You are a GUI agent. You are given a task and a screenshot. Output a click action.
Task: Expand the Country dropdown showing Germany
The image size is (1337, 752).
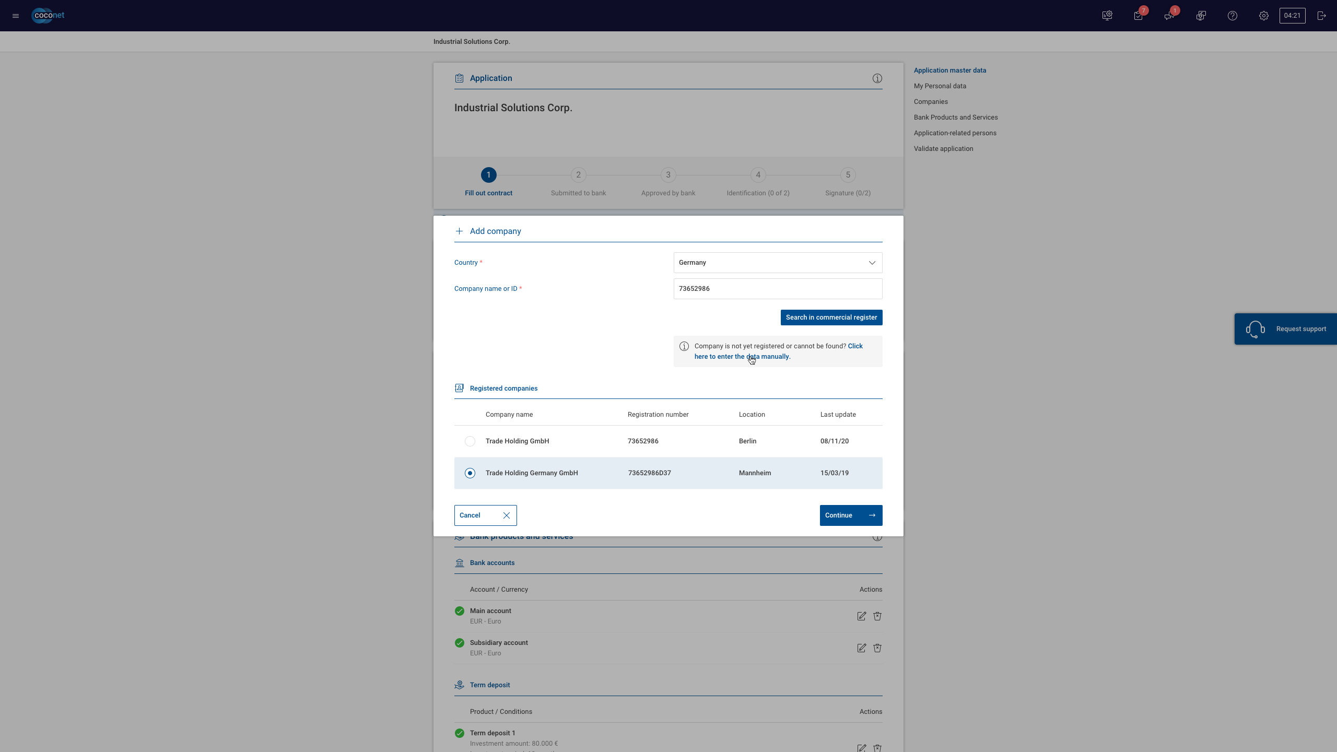pos(778,263)
